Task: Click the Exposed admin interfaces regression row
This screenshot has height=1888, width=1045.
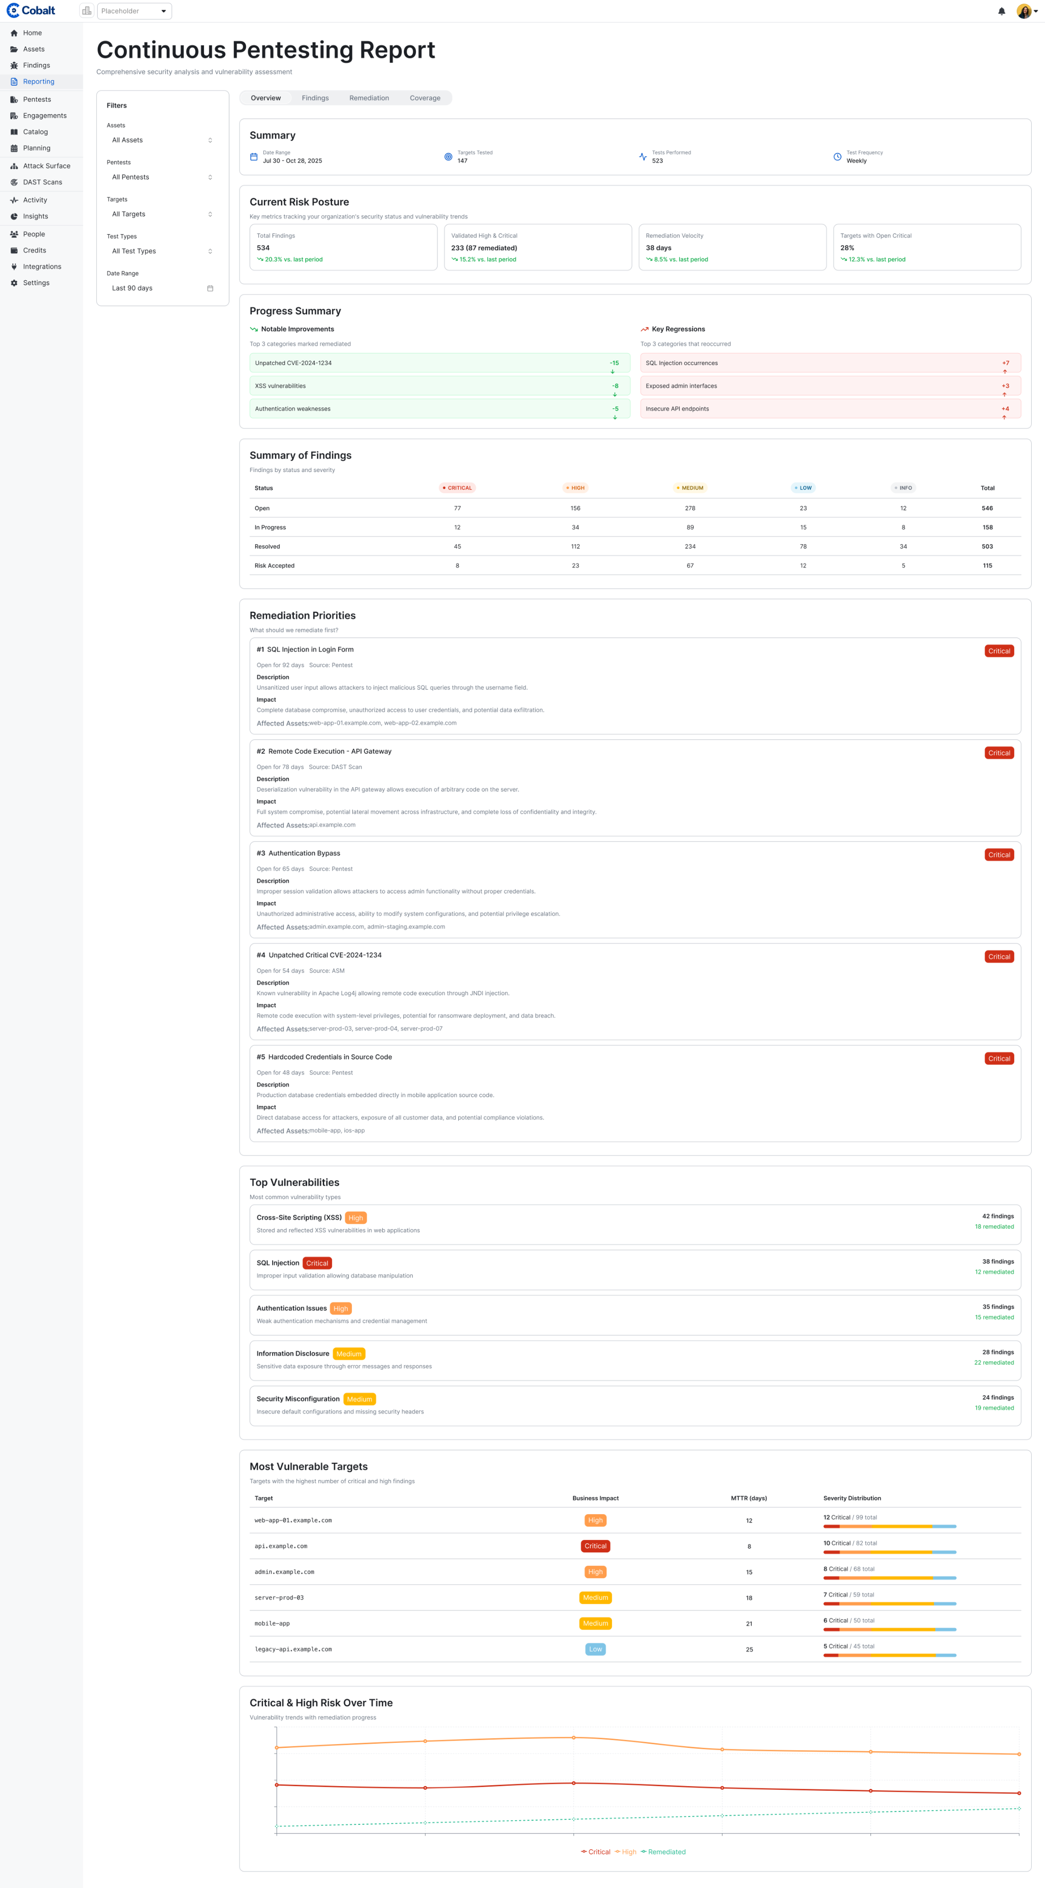Action: pyautogui.click(x=830, y=386)
